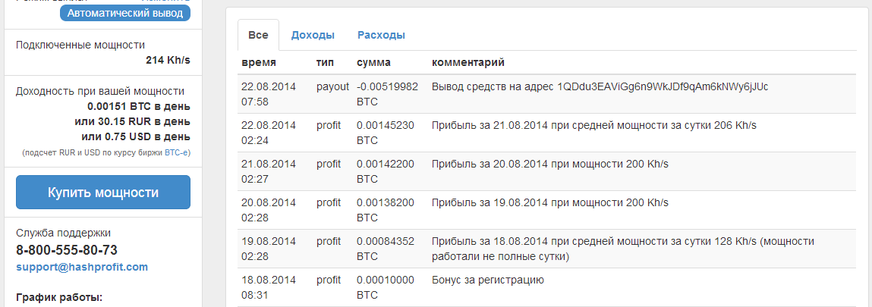This screenshot has height=307, width=872.
Task: Click the 0.00084352 BTC profit amount
Action: pyautogui.click(x=386, y=248)
